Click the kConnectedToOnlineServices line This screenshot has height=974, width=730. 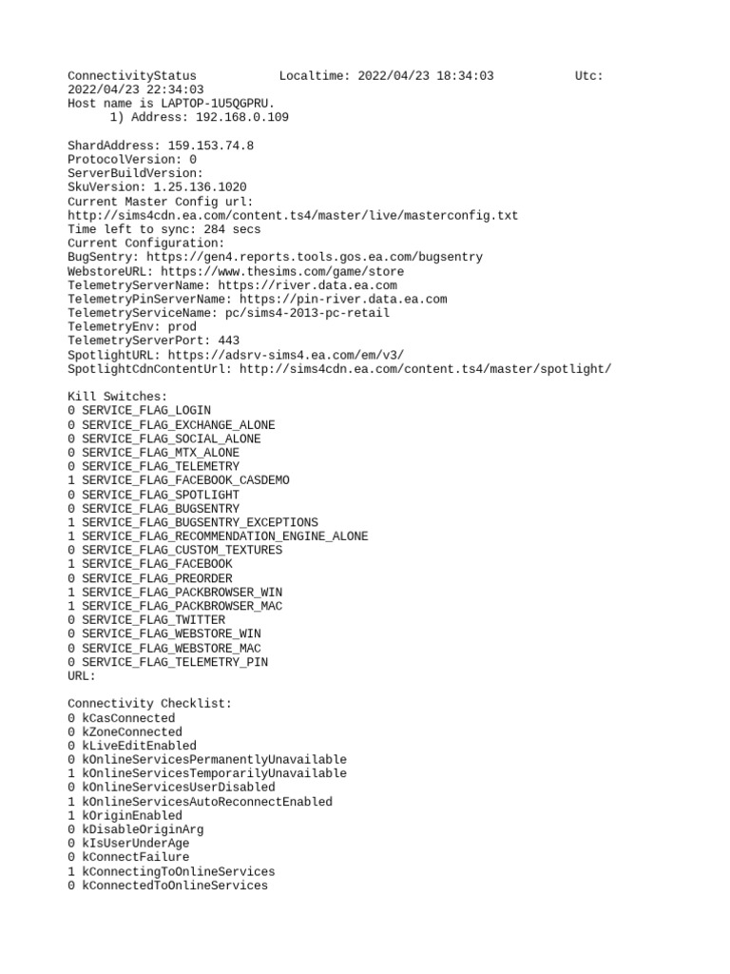click(167, 886)
